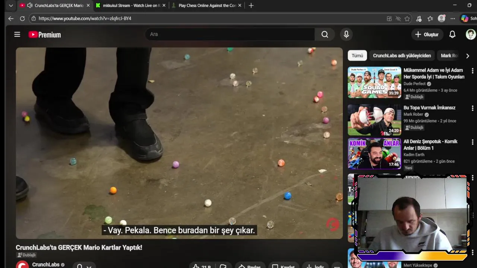Click the magnifier search button

click(x=325, y=34)
